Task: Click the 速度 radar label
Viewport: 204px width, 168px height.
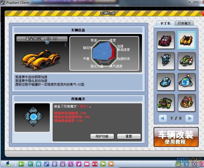Action: tap(113, 40)
